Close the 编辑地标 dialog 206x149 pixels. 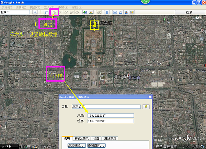[150, 97]
